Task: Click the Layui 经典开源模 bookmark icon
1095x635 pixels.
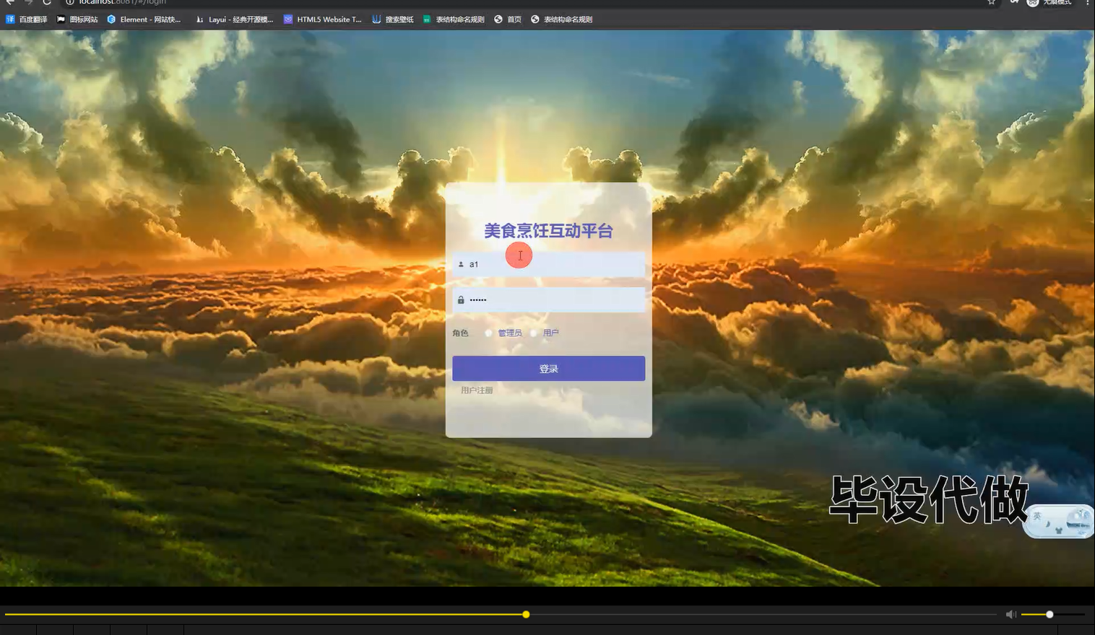Action: click(x=200, y=19)
